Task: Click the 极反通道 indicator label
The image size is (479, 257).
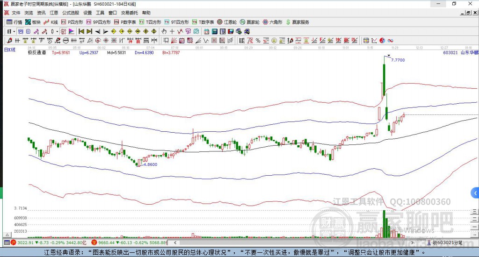Action: click(x=36, y=52)
